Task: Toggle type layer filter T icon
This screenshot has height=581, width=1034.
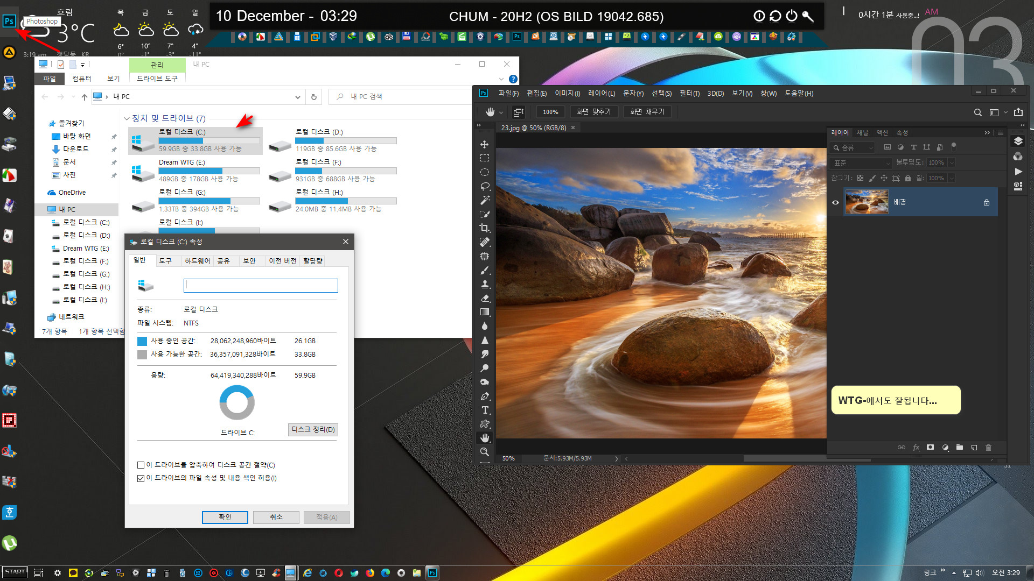Action: 913,147
